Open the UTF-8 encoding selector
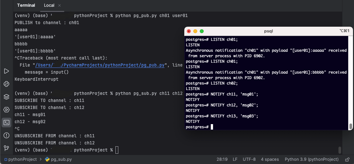The width and height of the screenshot is (354, 164). [x=249, y=159]
